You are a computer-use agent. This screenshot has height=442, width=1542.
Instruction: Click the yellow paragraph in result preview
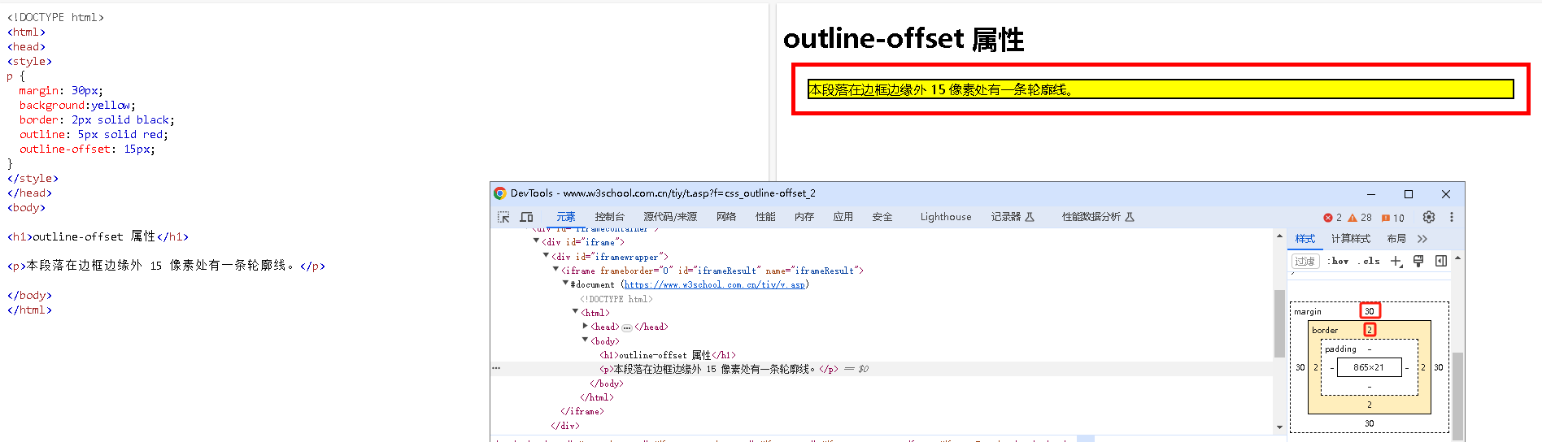1161,89
